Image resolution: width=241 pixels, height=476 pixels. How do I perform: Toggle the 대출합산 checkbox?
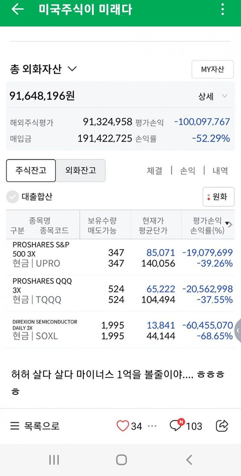pyautogui.click(x=13, y=196)
